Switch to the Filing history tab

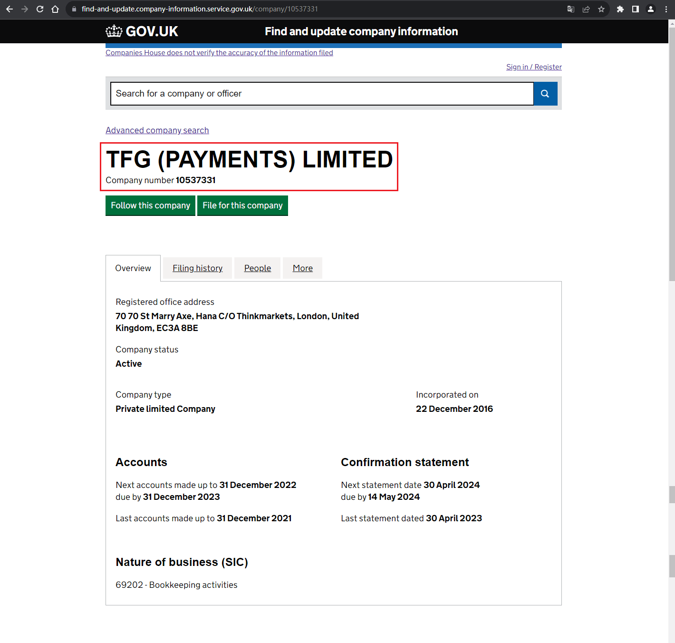[x=197, y=268]
